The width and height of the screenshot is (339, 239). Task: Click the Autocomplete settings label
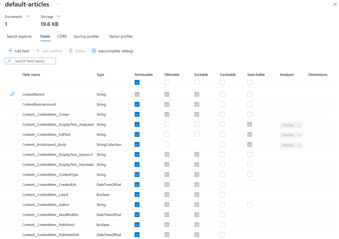116,51
